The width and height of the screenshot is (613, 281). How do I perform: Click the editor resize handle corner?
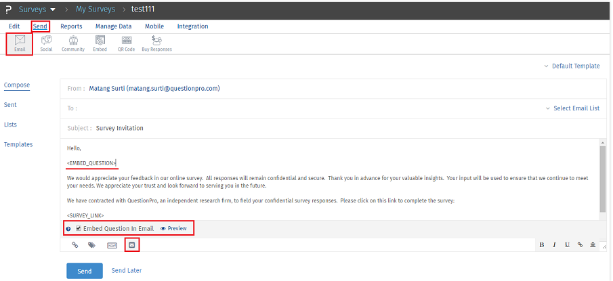(604, 246)
